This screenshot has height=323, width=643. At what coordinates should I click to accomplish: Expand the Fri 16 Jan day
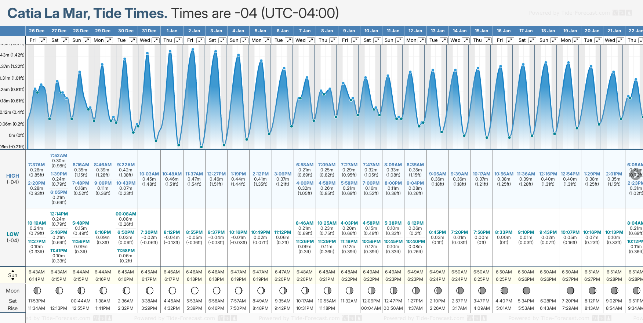(x=510, y=40)
